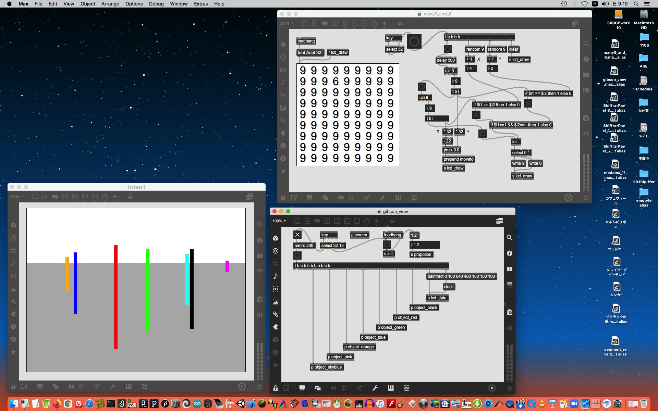
Task: Click the lock icon in gibson_view patcher
Action: (276, 388)
